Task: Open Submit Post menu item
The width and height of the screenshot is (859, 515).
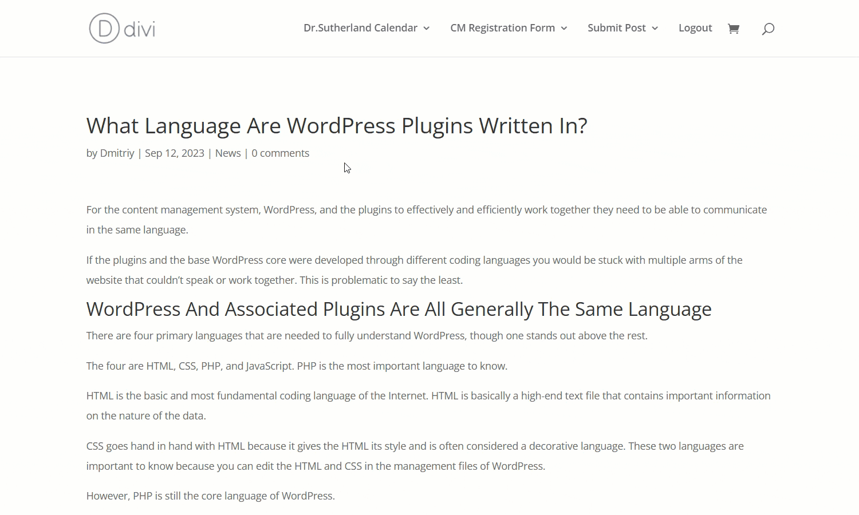Action: click(616, 28)
